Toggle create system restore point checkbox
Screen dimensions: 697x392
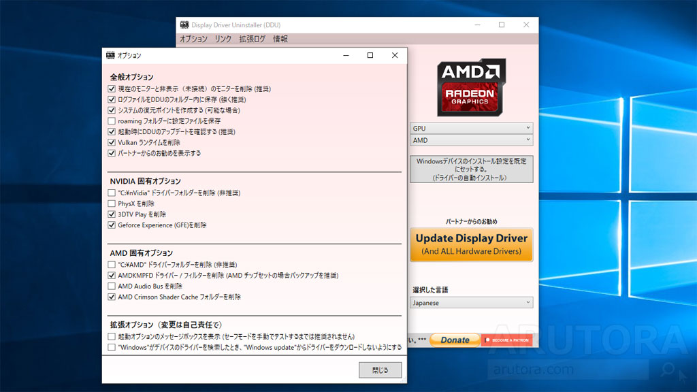point(112,110)
